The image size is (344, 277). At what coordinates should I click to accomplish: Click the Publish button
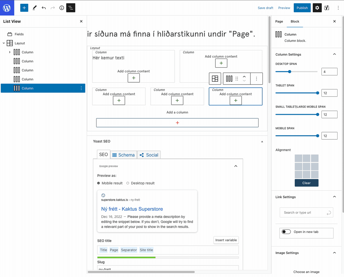click(x=302, y=8)
